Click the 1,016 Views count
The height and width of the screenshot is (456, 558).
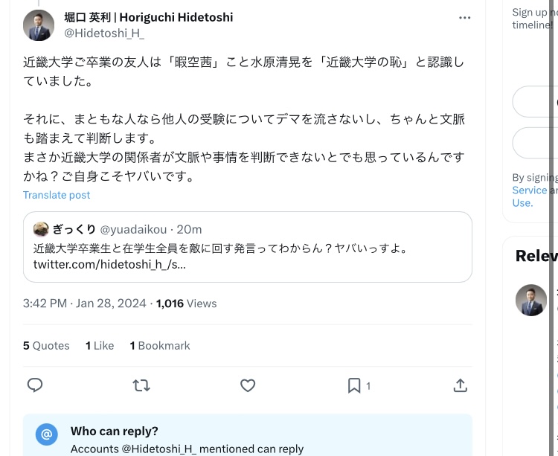(186, 304)
